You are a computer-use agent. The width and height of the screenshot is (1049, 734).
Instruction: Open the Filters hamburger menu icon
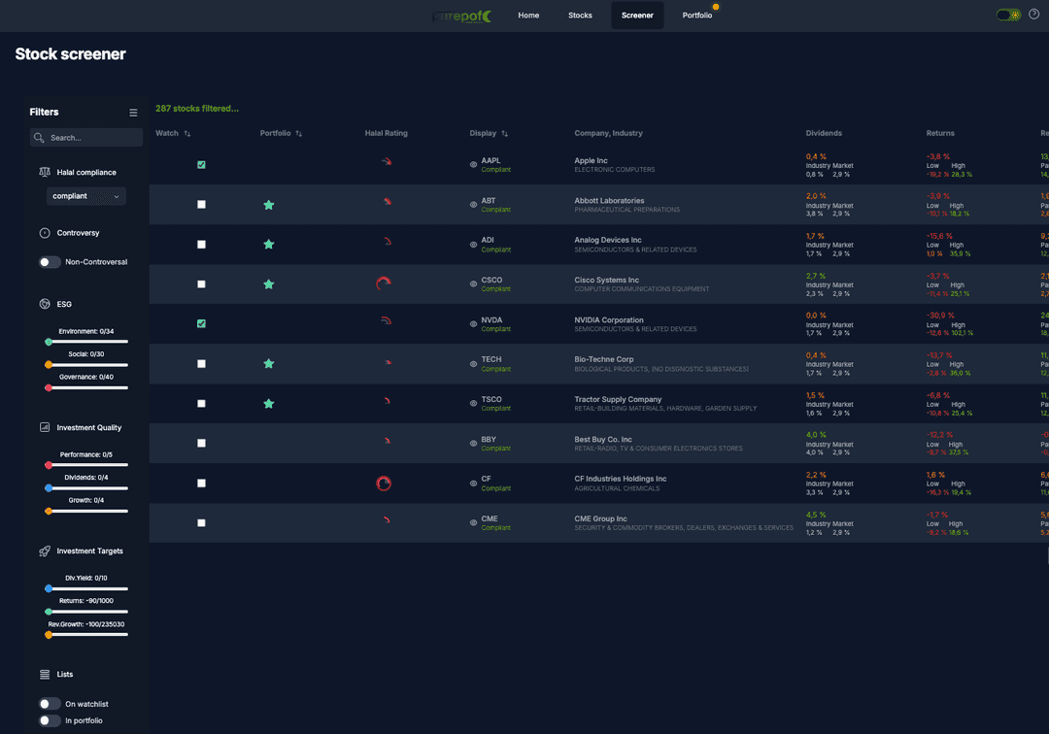click(133, 113)
